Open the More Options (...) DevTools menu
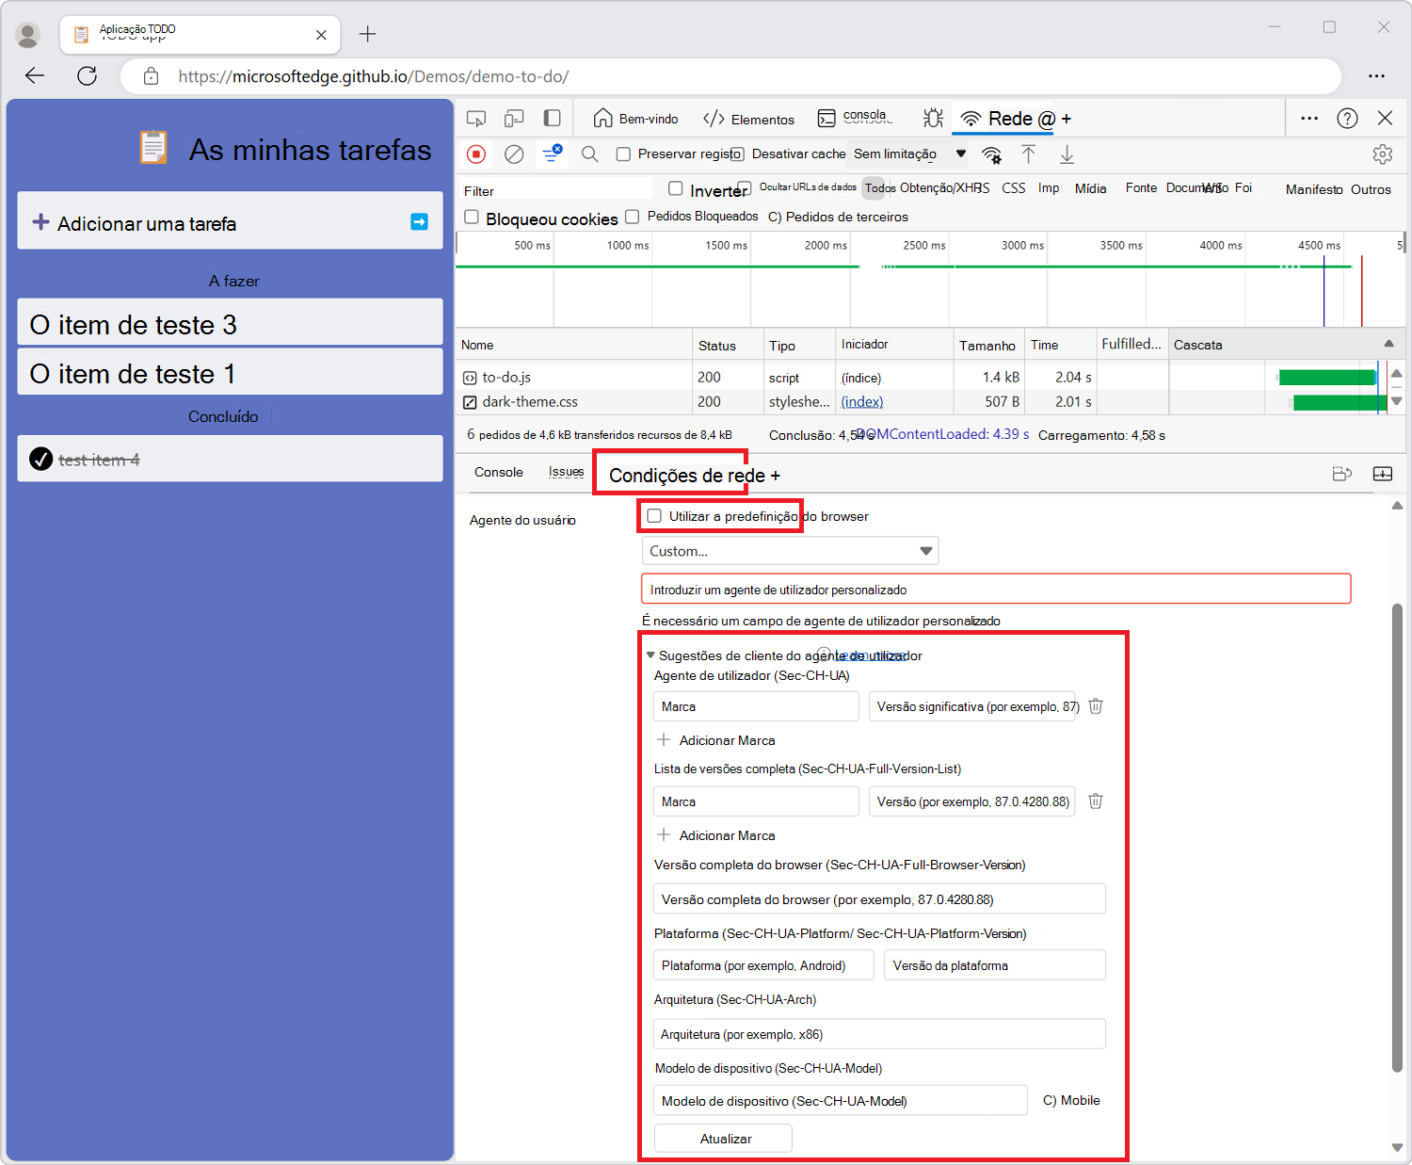 1310,118
